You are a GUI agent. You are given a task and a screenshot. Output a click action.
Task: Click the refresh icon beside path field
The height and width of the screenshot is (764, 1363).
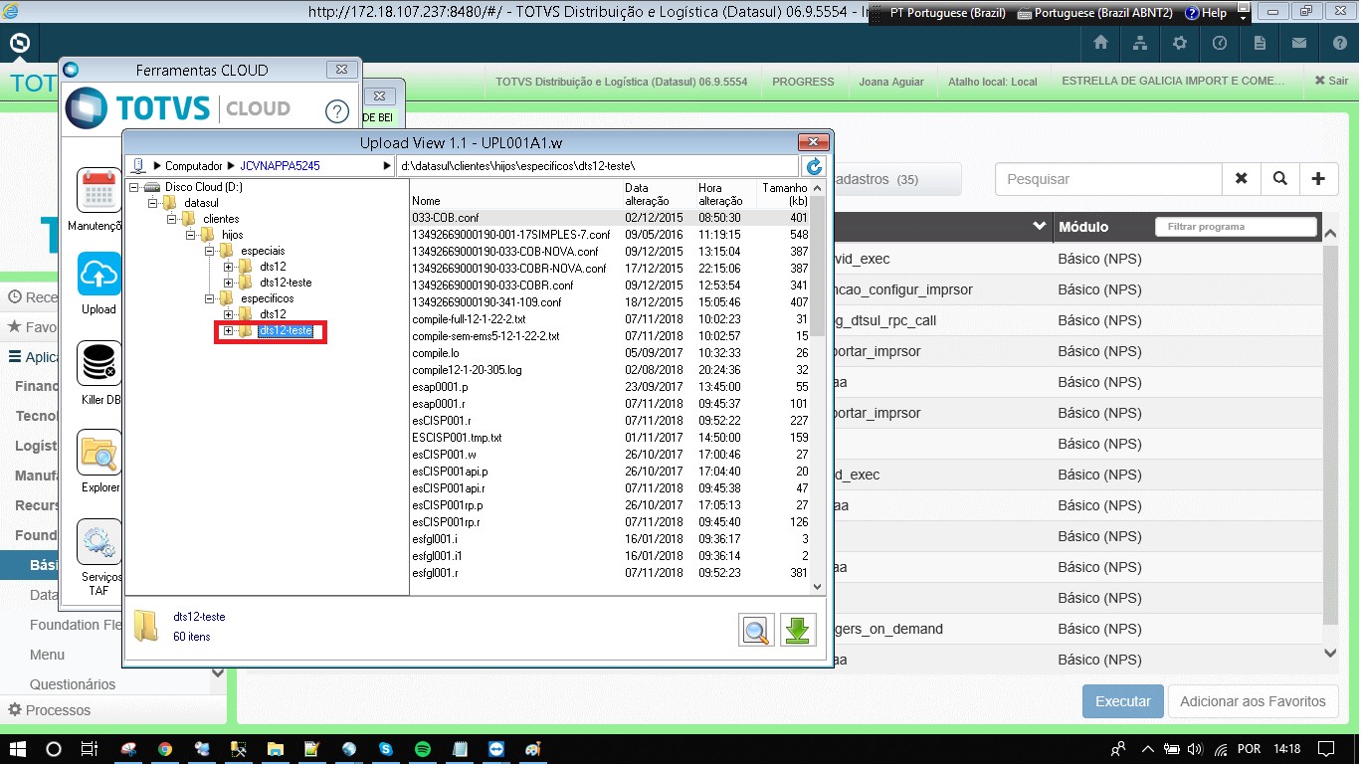click(814, 166)
